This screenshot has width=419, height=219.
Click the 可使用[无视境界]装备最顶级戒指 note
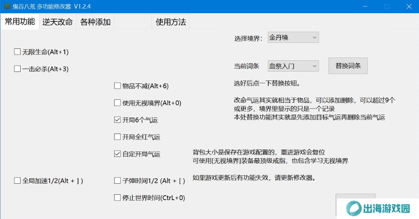pos(270,161)
